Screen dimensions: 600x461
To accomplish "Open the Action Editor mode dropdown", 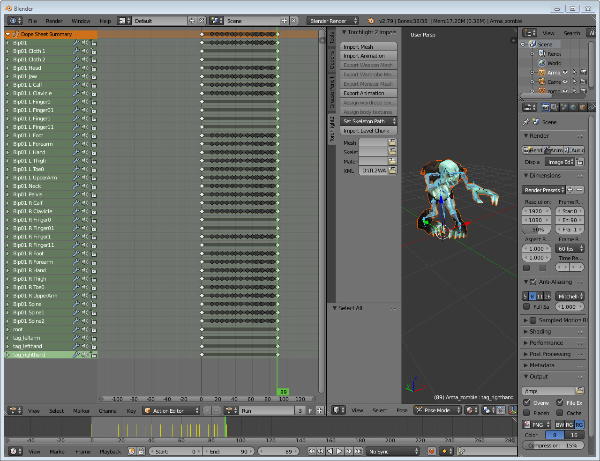I will [172, 411].
